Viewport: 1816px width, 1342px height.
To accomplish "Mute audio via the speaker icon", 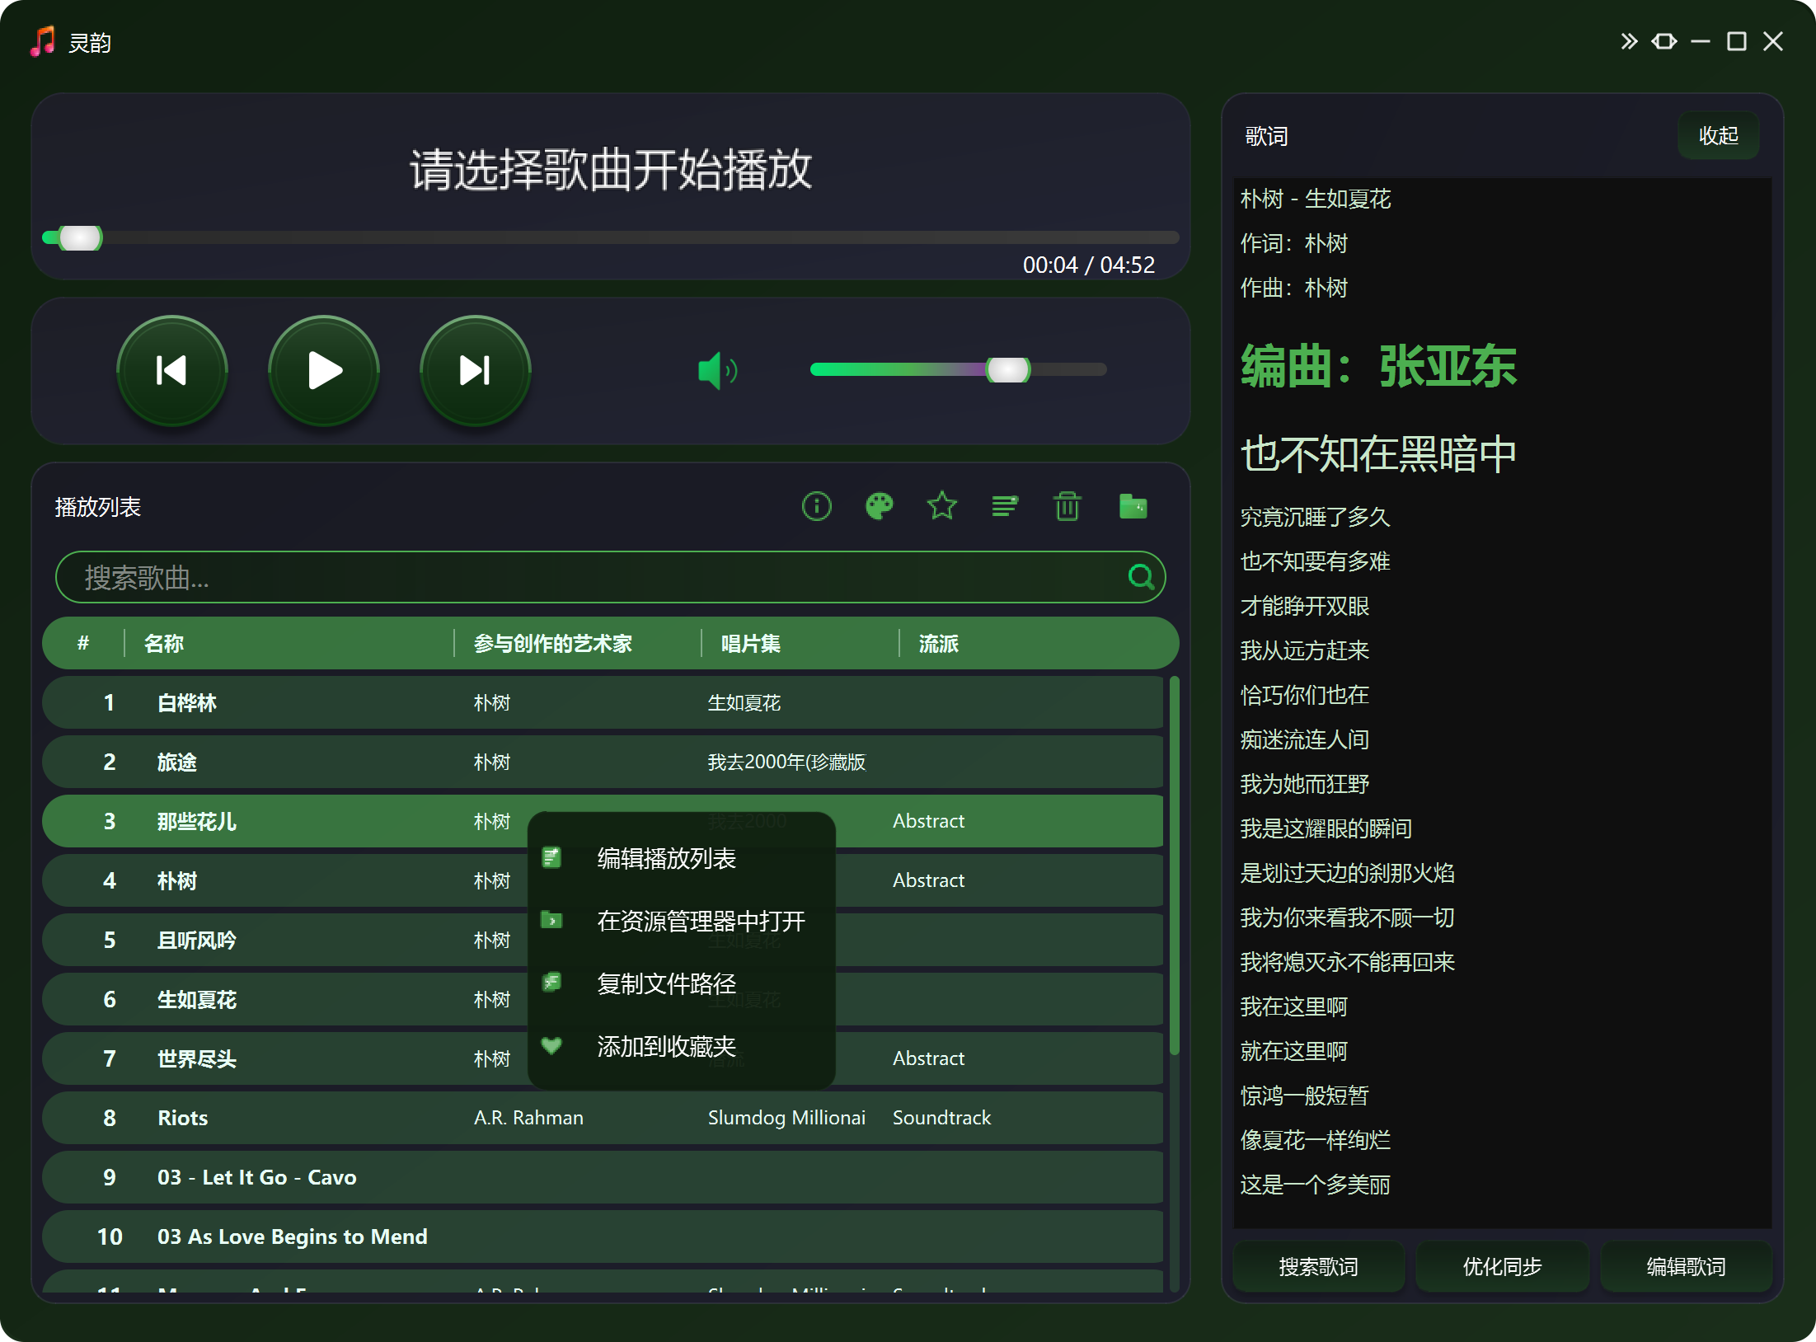I will [x=716, y=370].
